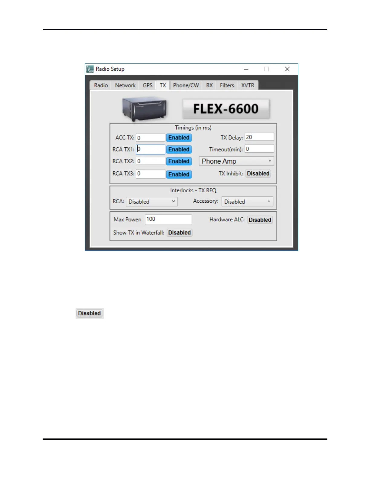Close the Radio Setup window
Image resolution: width=370 pixels, height=479 pixels.
[x=287, y=69]
